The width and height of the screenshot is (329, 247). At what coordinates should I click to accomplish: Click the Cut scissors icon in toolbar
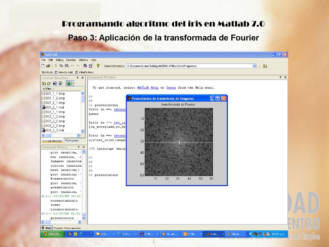pyautogui.click(x=56, y=66)
